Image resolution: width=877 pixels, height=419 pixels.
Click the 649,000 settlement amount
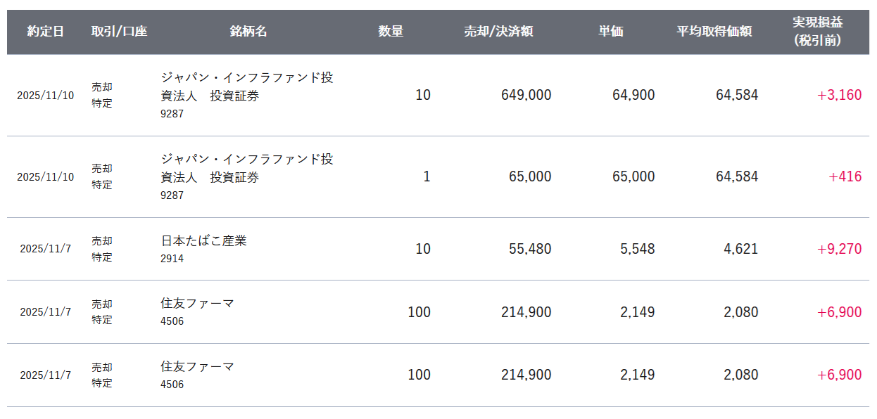[526, 95]
